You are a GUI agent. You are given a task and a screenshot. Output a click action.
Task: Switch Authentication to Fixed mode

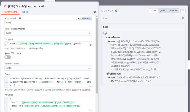[79, 18]
